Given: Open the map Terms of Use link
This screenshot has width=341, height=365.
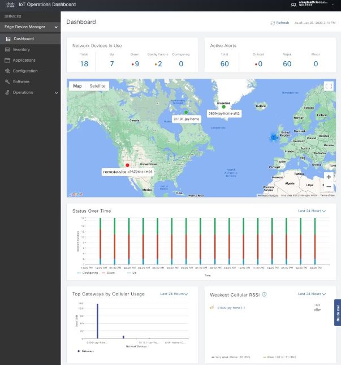Looking at the screenshot, I should [327, 195].
